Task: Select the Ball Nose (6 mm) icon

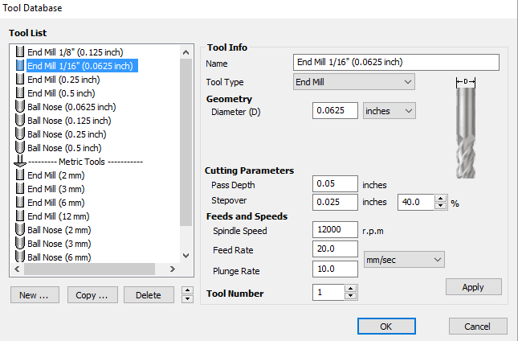Action: tap(21, 257)
